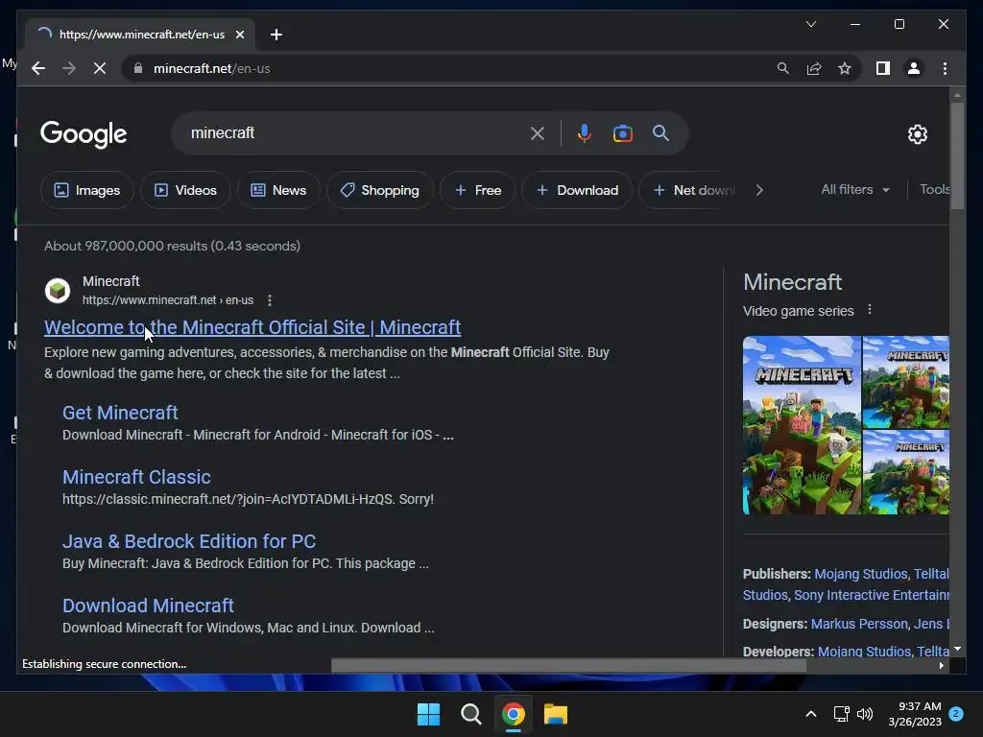
Task: Open the notification badge showing 2
Action: [x=956, y=714]
